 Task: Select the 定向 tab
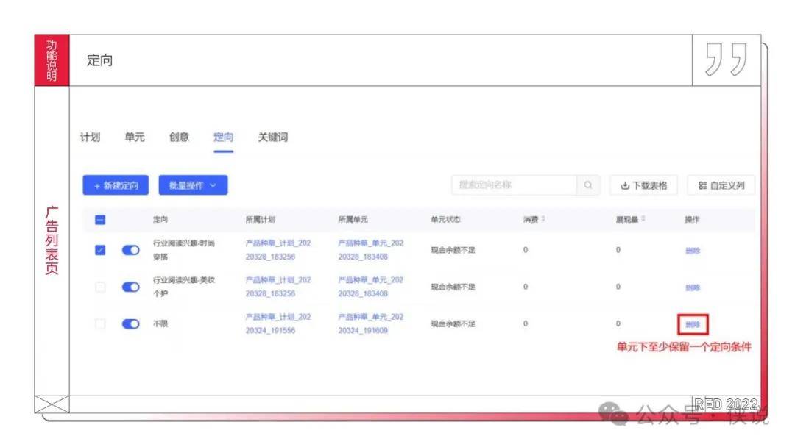224,137
